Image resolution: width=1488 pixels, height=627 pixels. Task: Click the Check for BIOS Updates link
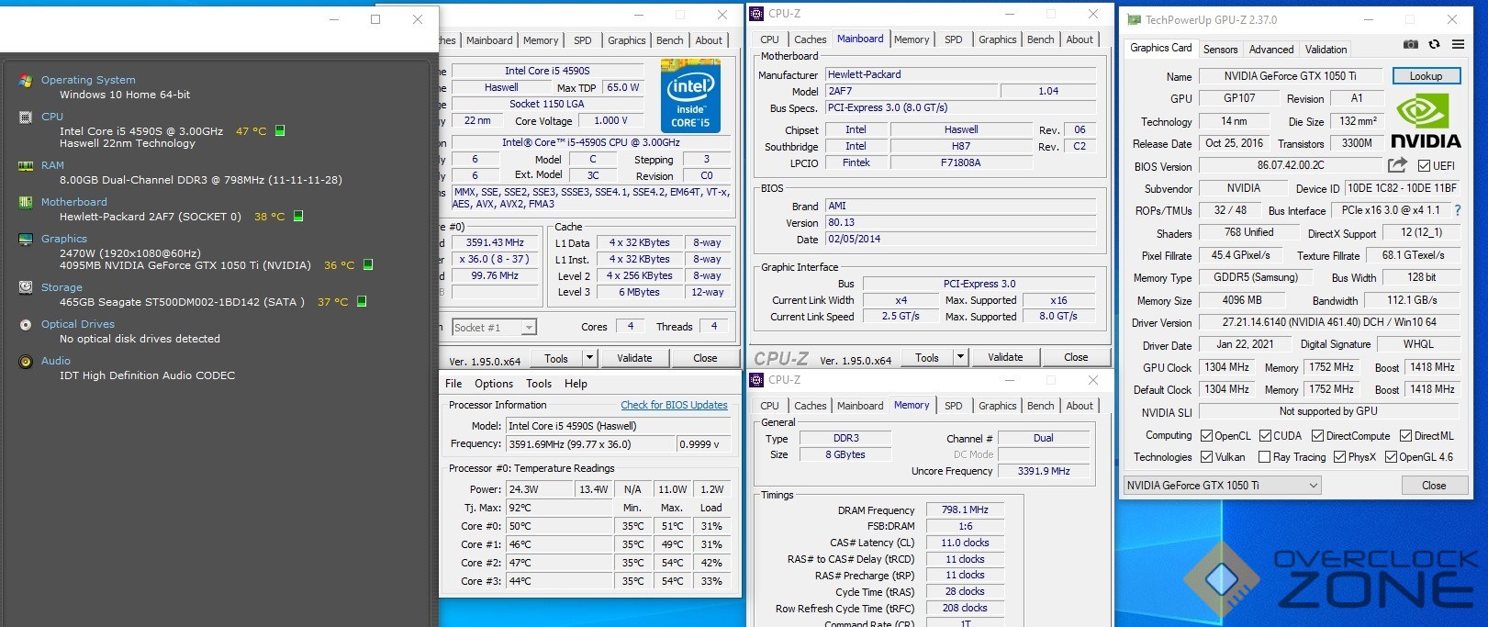coord(674,405)
